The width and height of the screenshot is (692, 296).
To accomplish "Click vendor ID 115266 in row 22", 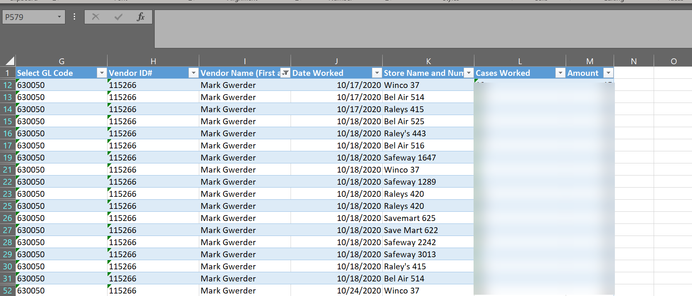I will [153, 182].
